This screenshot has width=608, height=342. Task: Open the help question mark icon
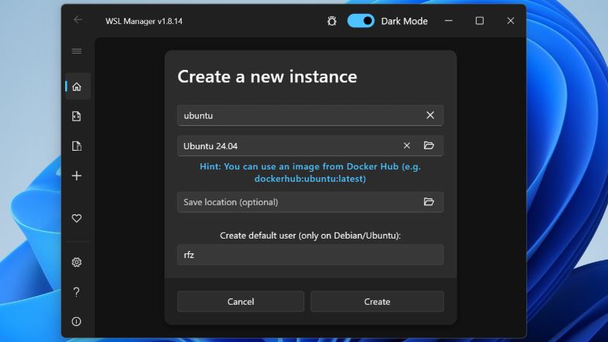point(77,292)
